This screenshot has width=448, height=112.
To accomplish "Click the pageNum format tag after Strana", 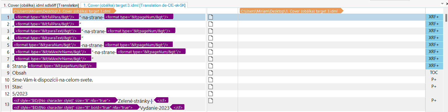I will point(62,65).
